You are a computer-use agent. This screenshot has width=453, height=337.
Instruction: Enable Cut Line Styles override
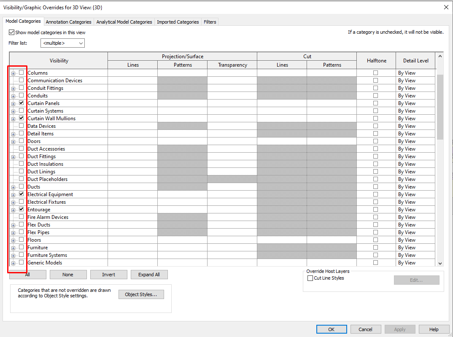pyautogui.click(x=310, y=278)
